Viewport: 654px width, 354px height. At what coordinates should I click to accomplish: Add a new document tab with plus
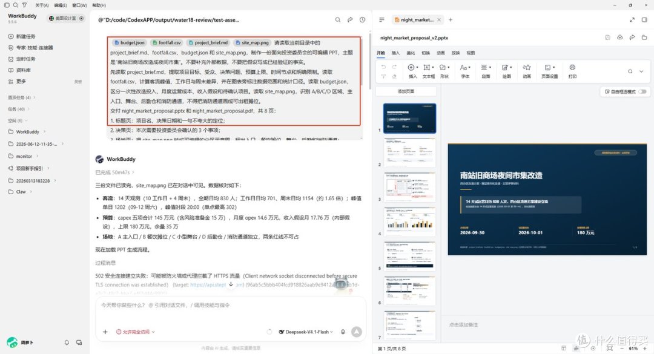[x=451, y=19]
